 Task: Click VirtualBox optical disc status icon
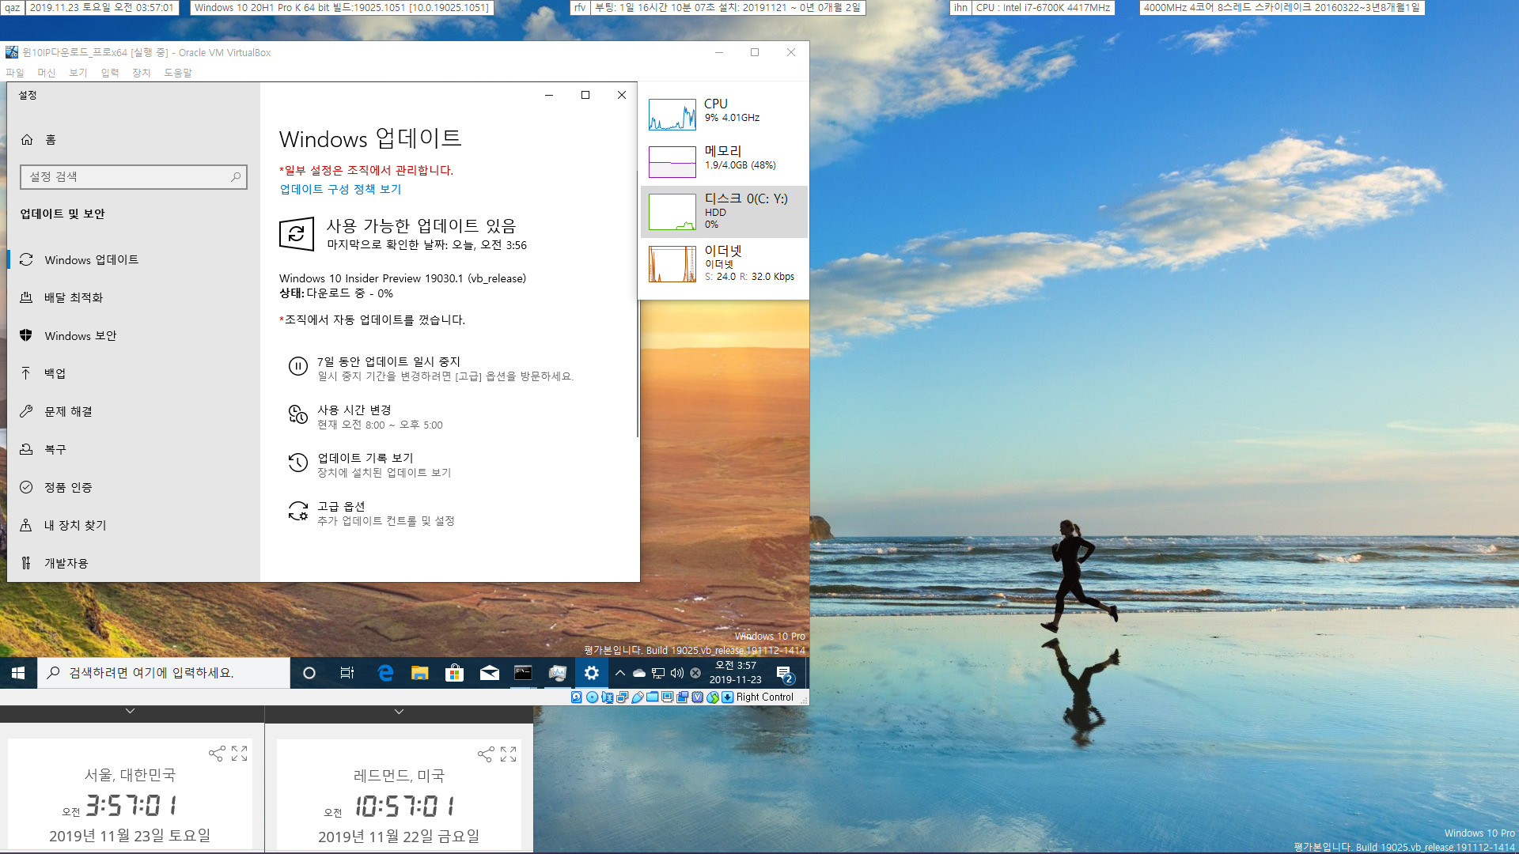click(592, 697)
